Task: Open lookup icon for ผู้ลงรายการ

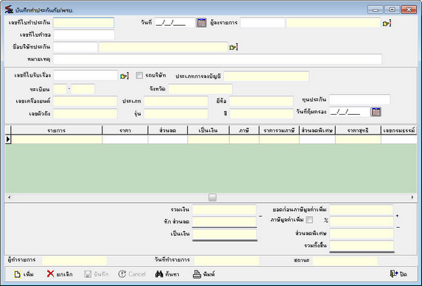Action: coord(387,23)
